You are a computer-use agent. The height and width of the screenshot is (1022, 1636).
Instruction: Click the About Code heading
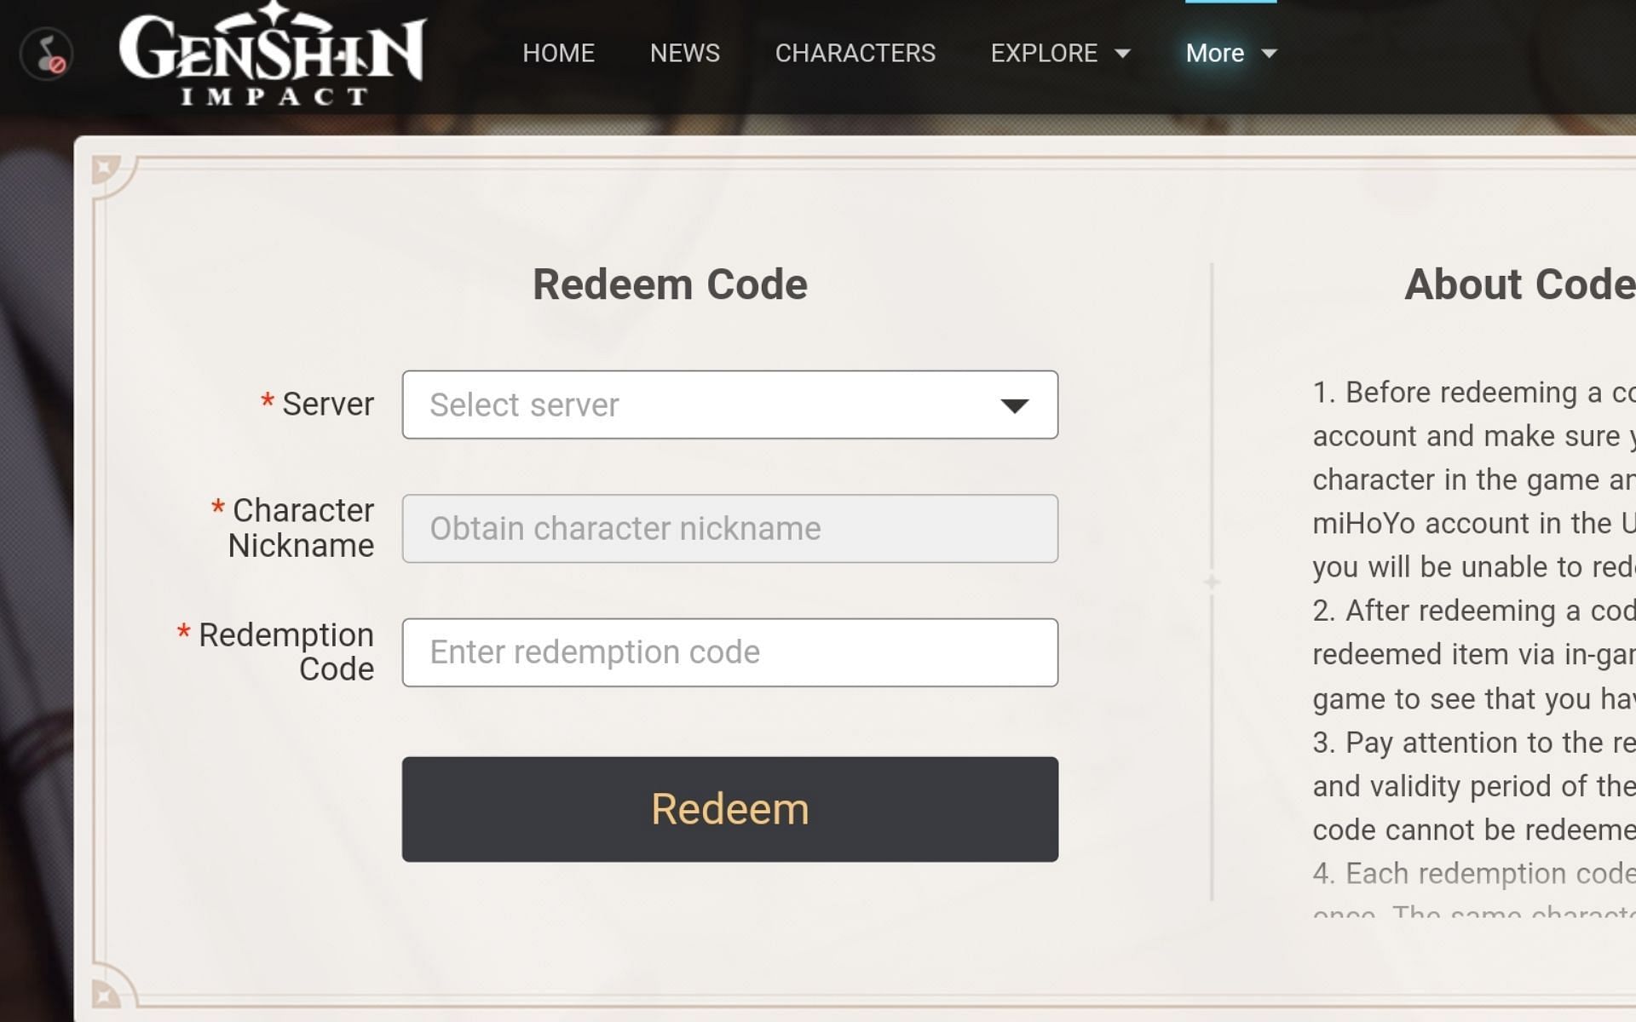[x=1518, y=284]
